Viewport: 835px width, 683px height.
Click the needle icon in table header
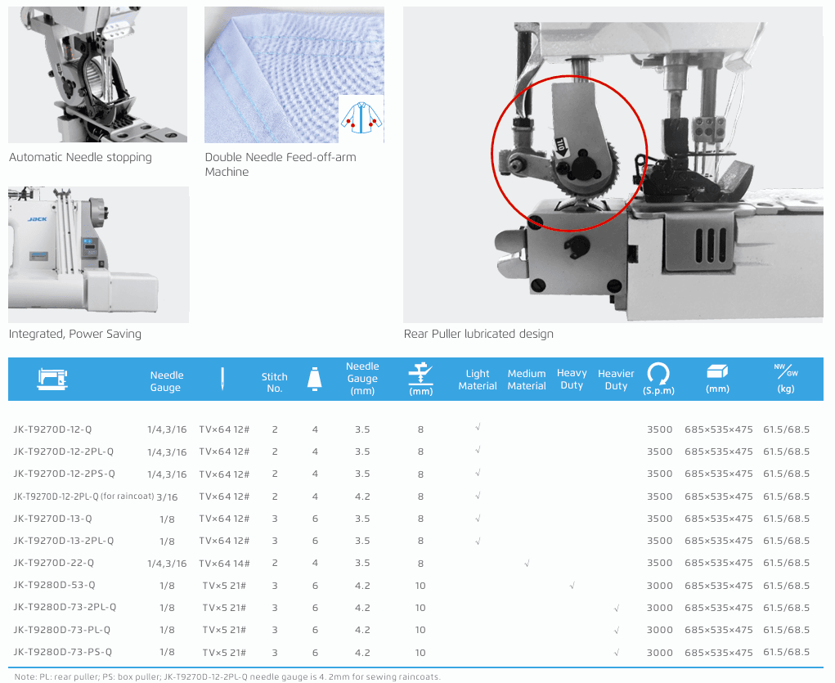[222, 378]
